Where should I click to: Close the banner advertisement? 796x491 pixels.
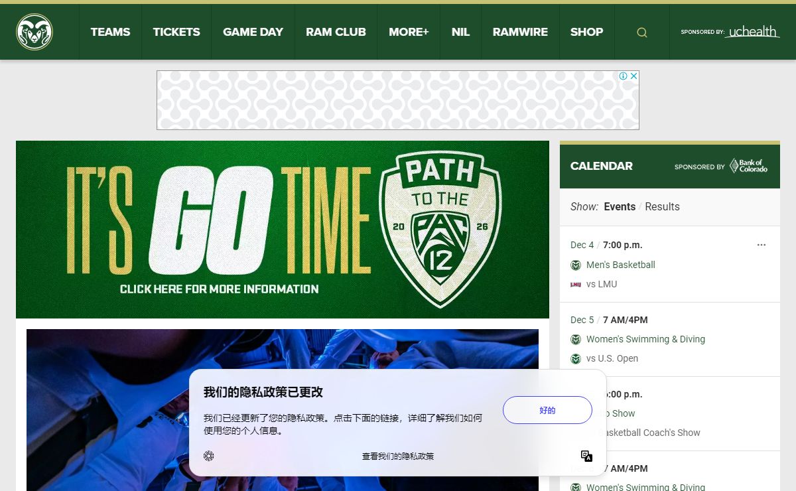point(633,76)
